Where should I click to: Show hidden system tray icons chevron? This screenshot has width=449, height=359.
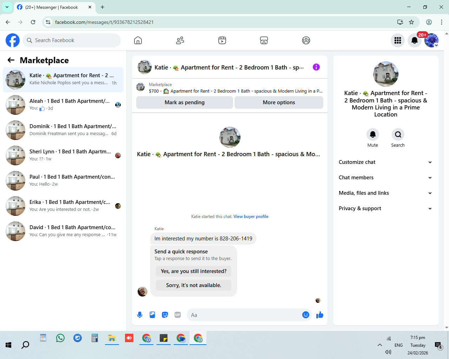(x=380, y=345)
